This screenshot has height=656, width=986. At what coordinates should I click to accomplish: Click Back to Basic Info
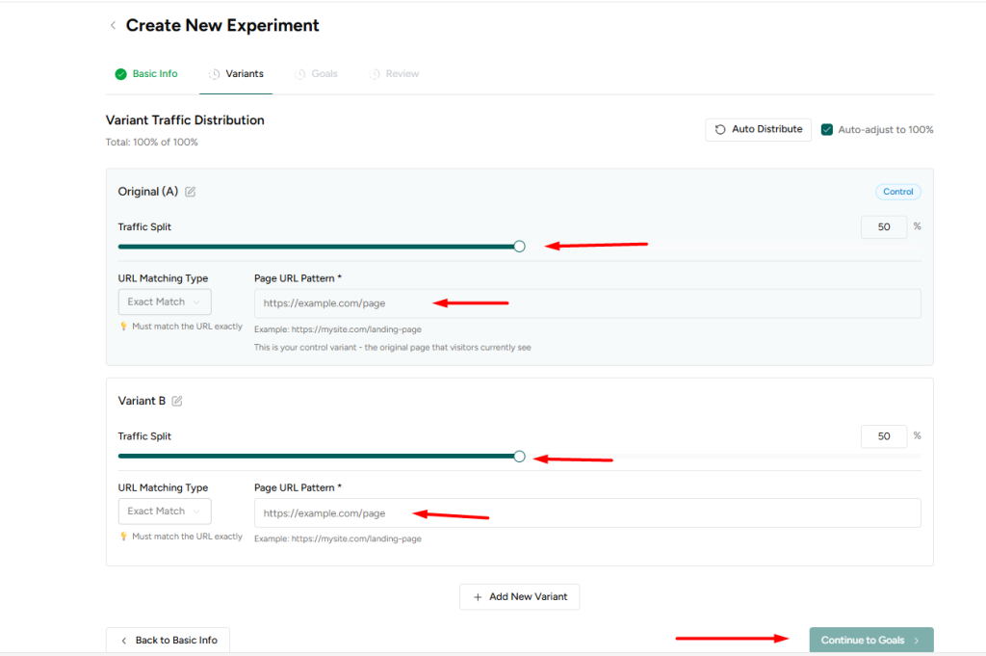click(x=168, y=640)
